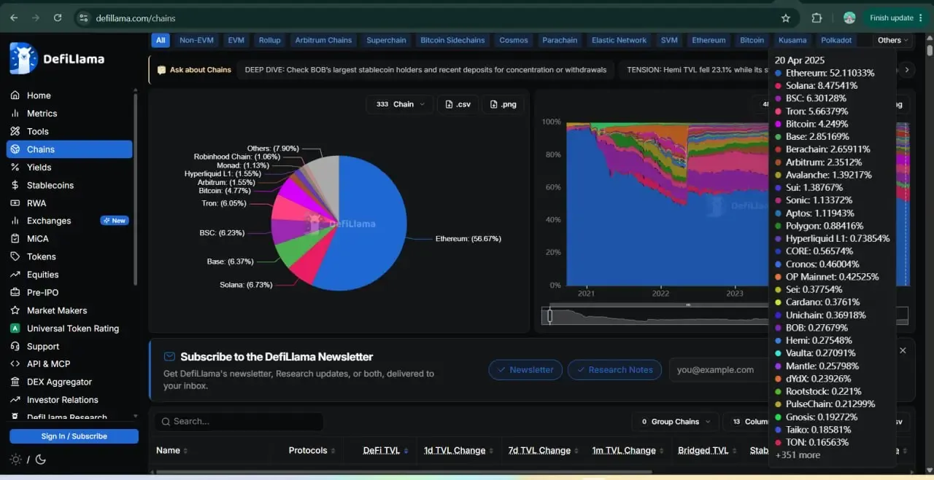Reload the page in the browser
Screen dimensions: 934x480
(x=58, y=18)
